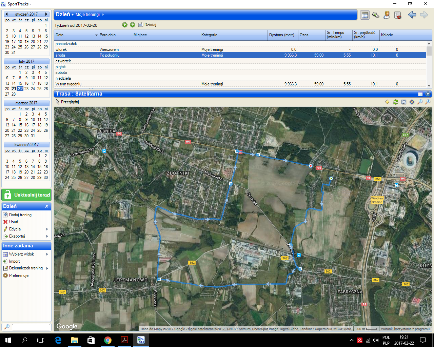Save the map with floppy disk icon

pos(404,102)
